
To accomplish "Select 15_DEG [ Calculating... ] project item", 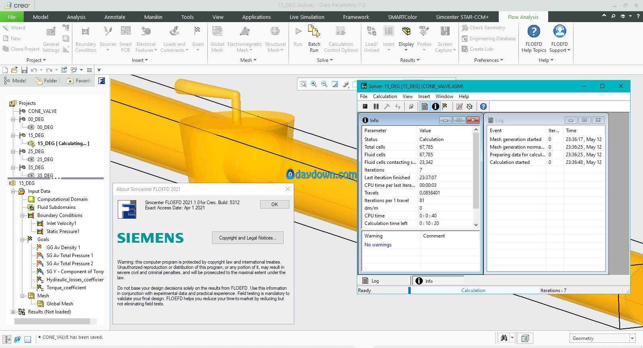I will tap(63, 143).
